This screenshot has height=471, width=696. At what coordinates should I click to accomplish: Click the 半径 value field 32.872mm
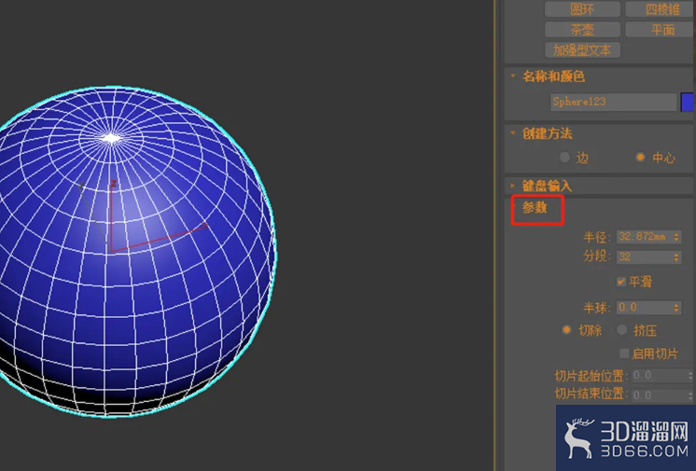pyautogui.click(x=644, y=237)
